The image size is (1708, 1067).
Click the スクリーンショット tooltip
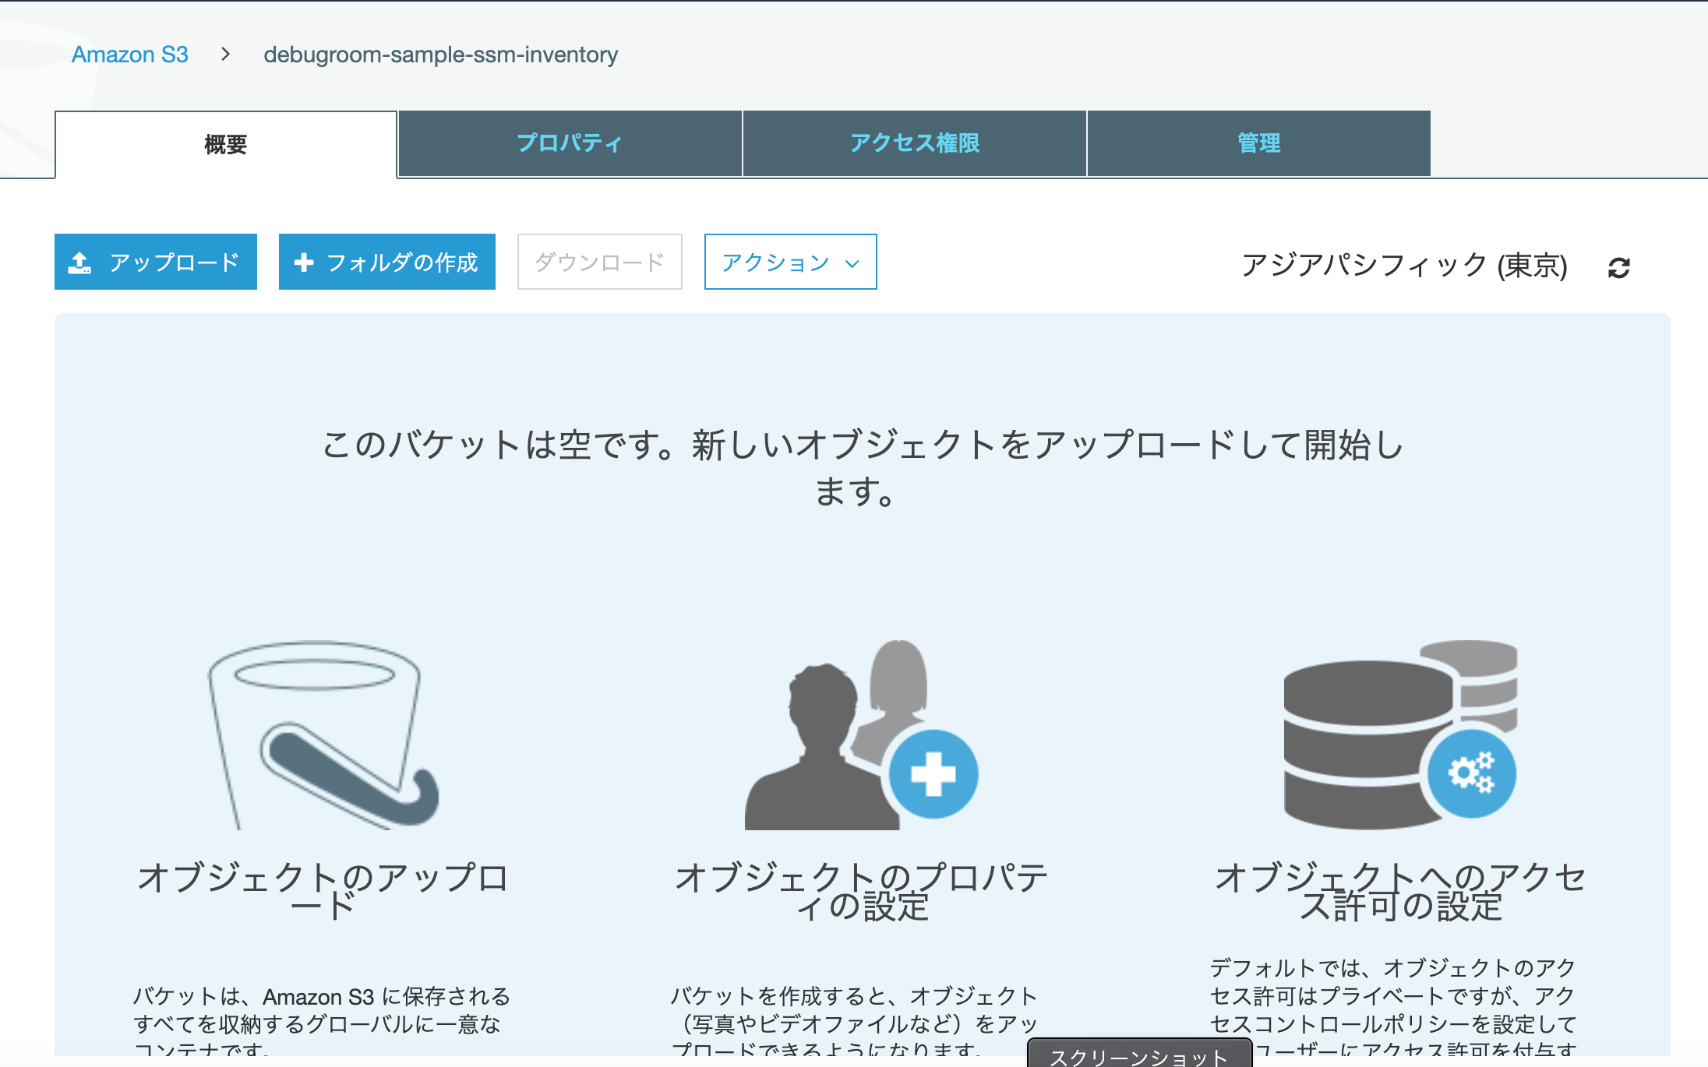tap(1139, 1054)
